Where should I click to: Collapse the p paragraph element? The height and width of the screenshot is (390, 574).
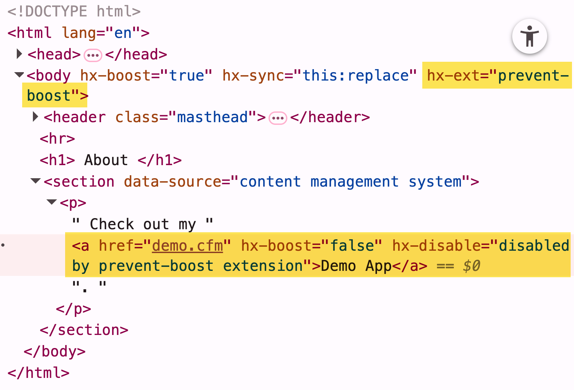point(51,202)
